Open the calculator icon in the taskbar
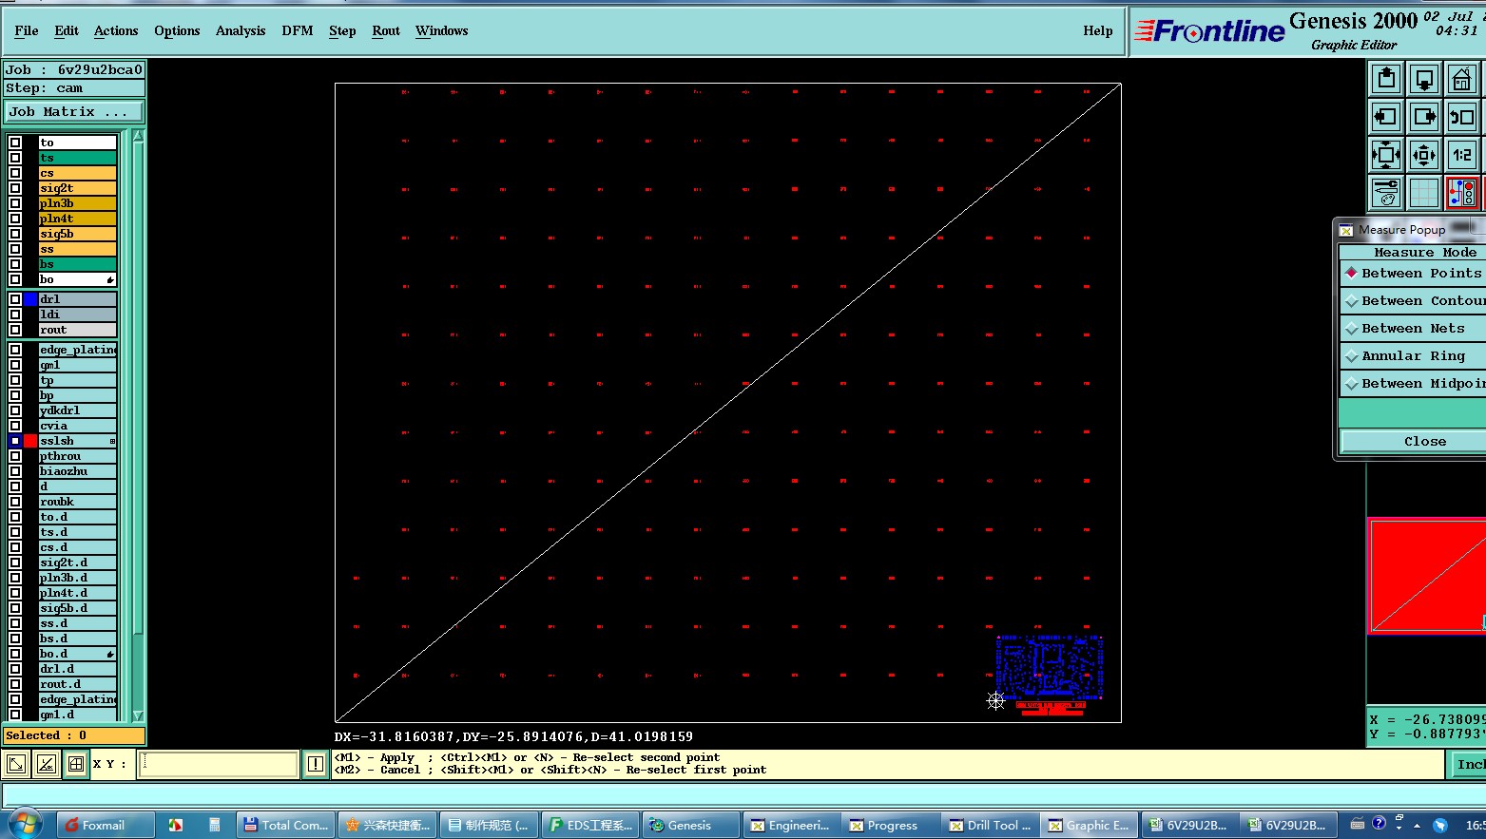Image resolution: width=1486 pixels, height=839 pixels. (x=215, y=825)
